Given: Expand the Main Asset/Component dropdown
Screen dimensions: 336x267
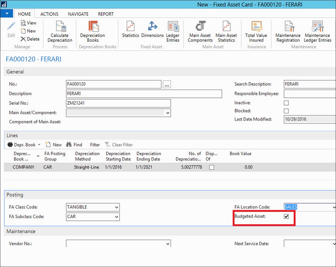Looking at the screenshot, I should [168, 113].
